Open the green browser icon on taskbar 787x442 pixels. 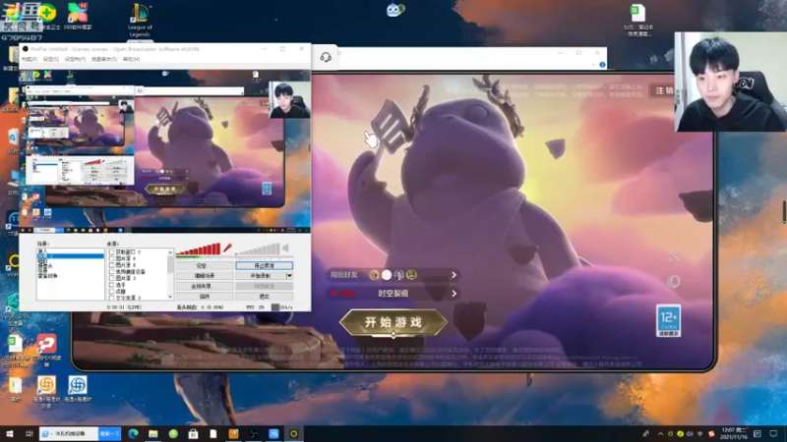coord(173,433)
